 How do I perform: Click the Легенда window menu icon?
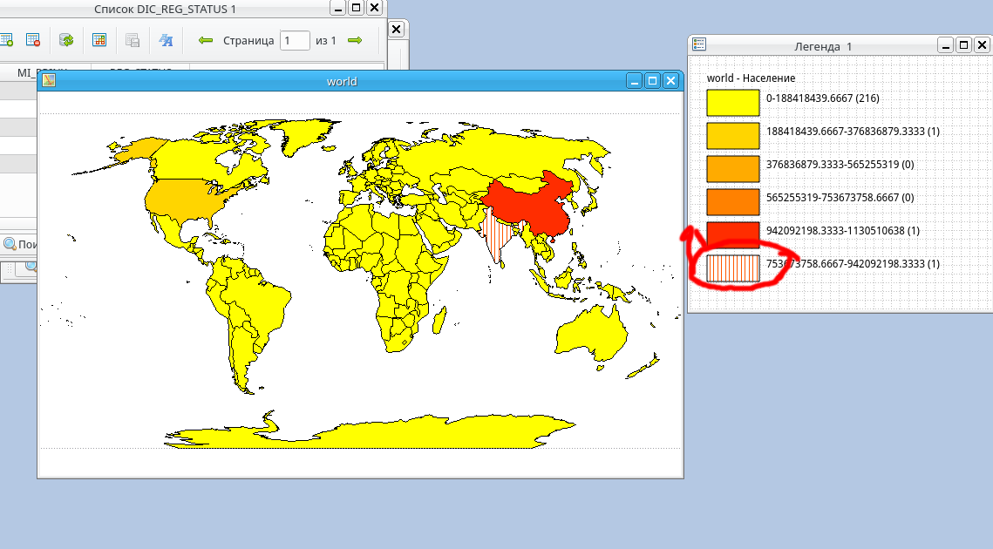(x=698, y=45)
